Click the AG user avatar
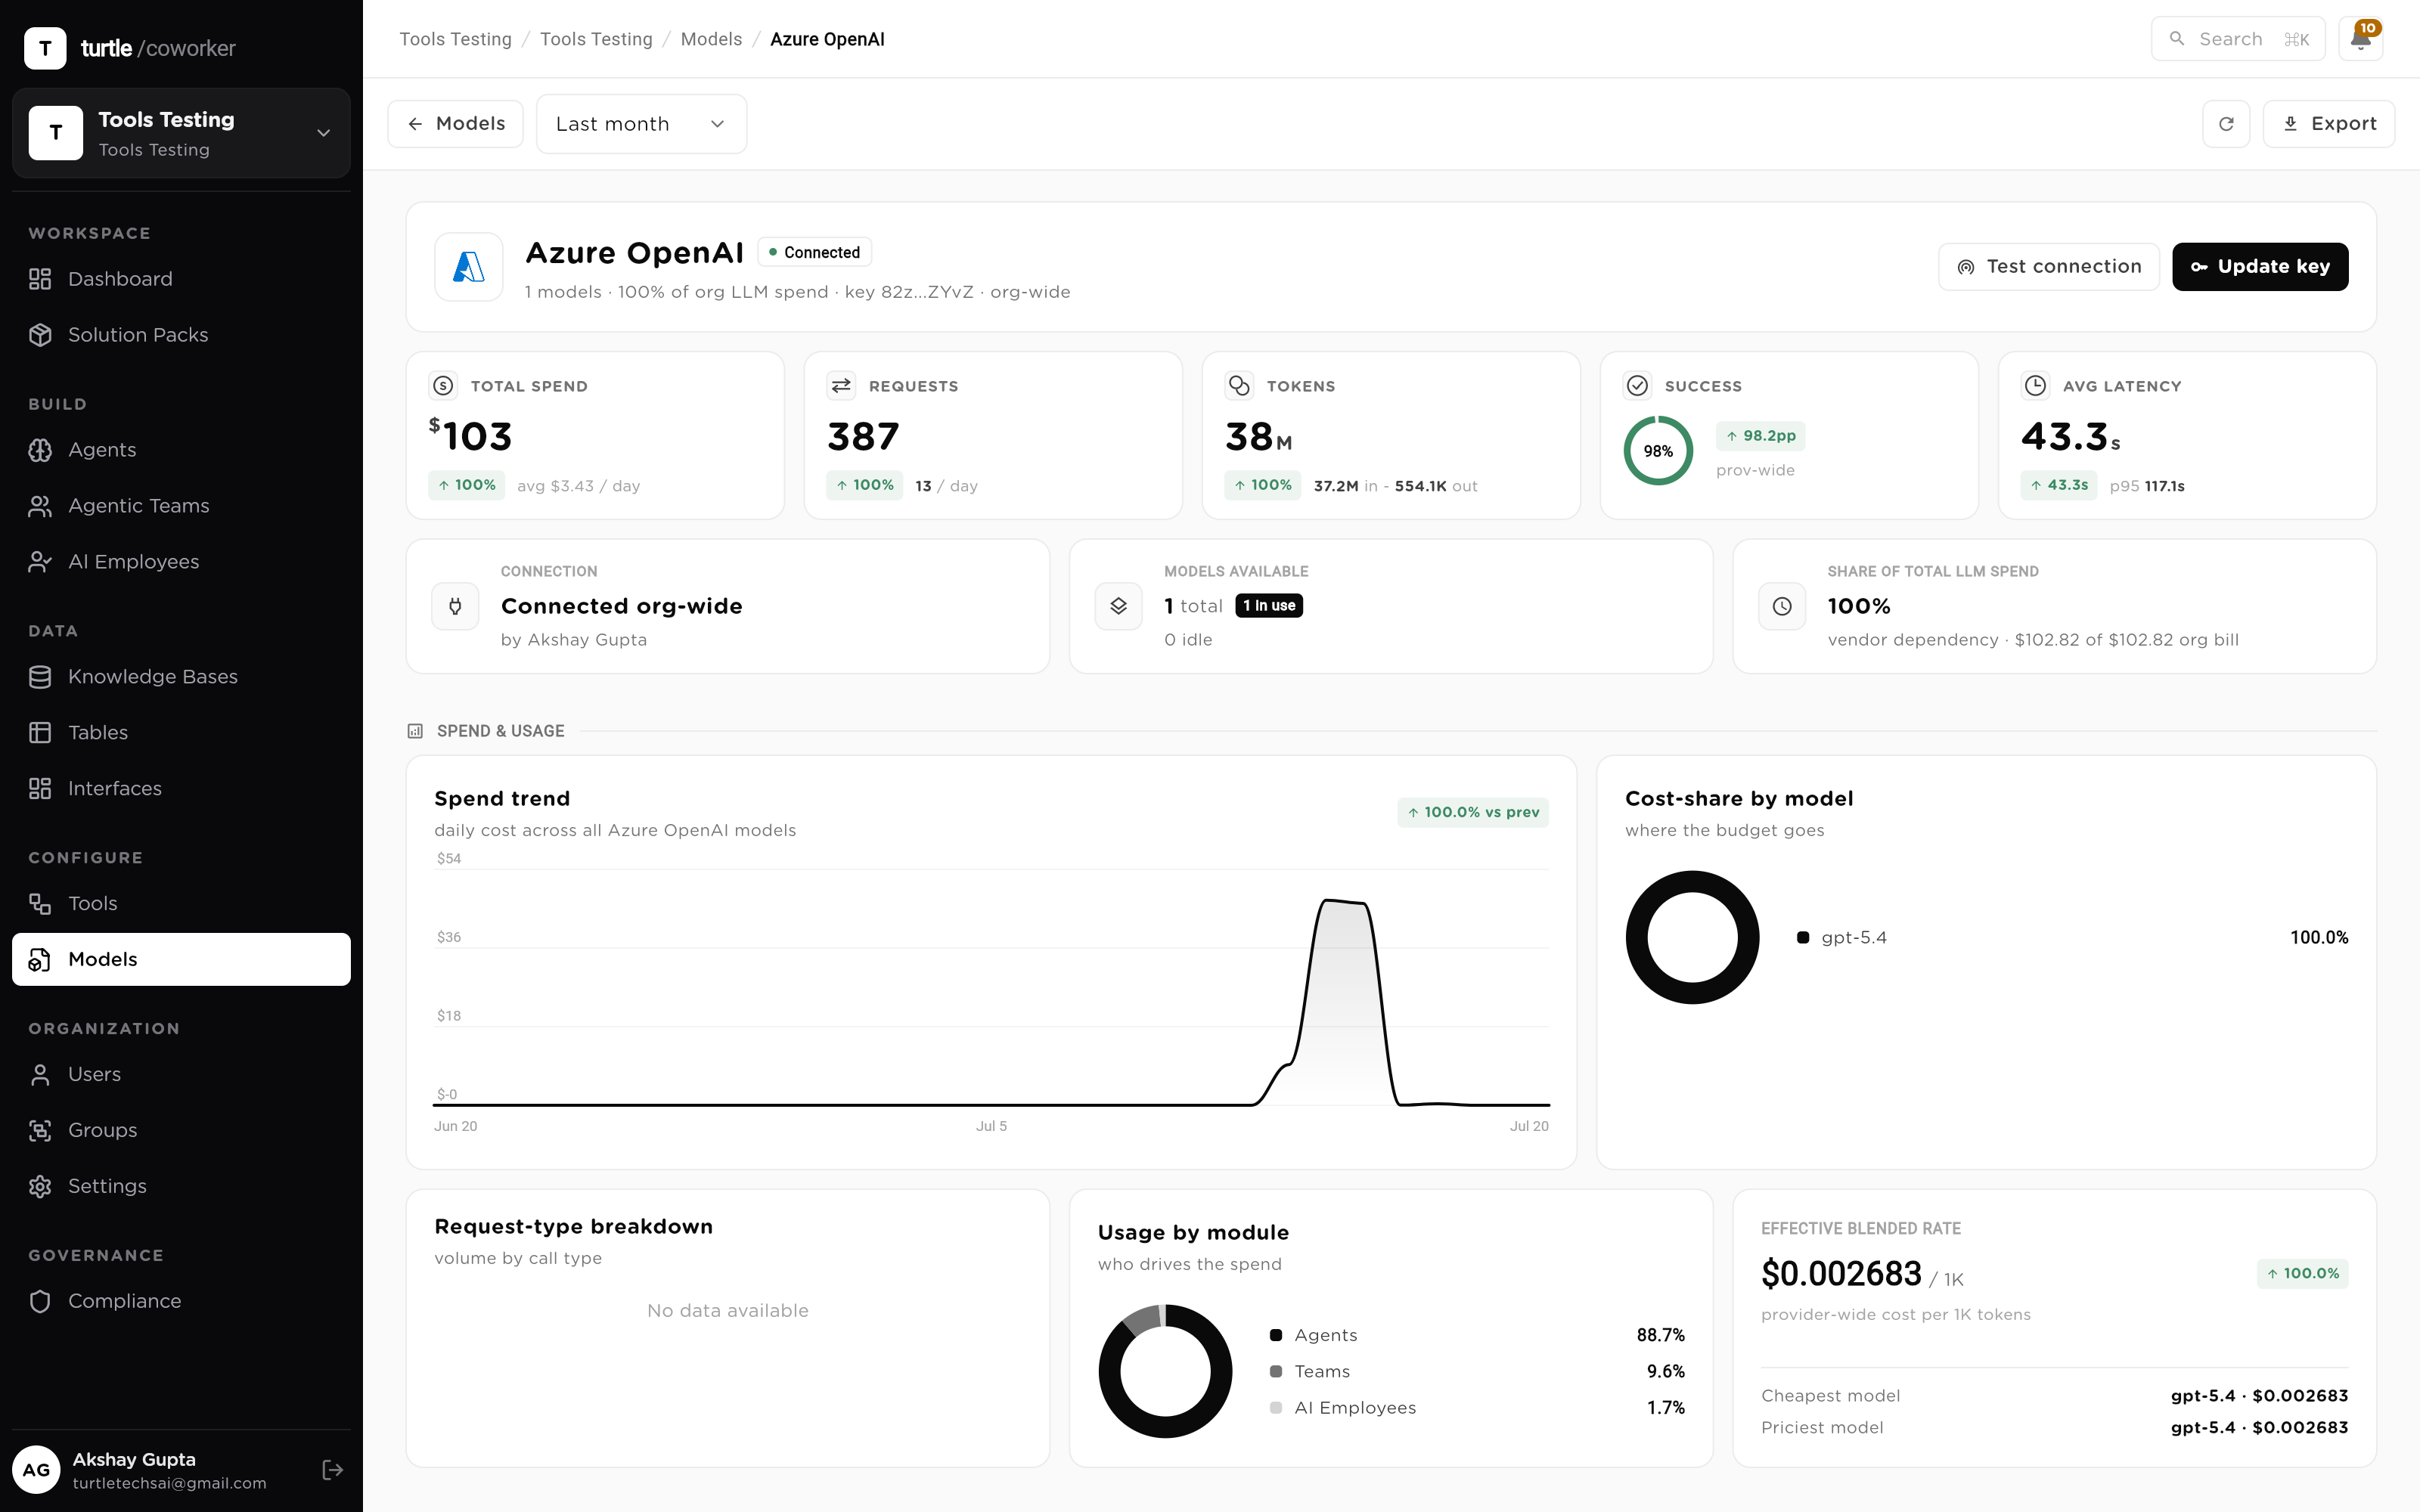Screen dimensions: 2420x1512 (36, 1470)
